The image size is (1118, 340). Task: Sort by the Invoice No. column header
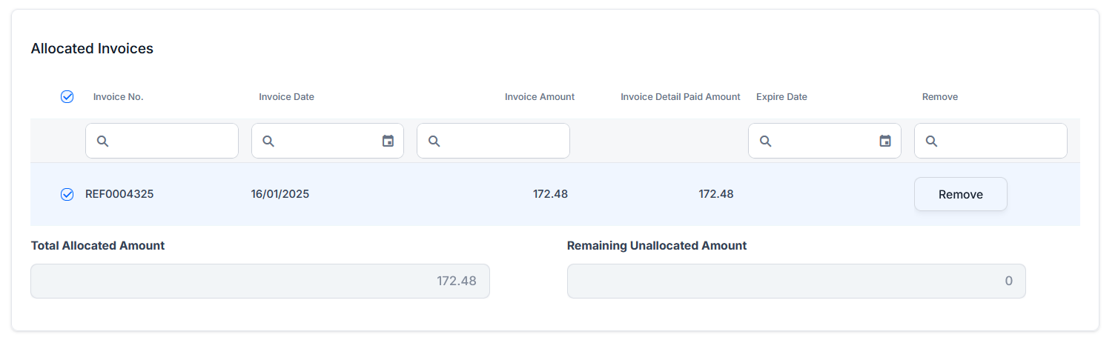(x=118, y=97)
